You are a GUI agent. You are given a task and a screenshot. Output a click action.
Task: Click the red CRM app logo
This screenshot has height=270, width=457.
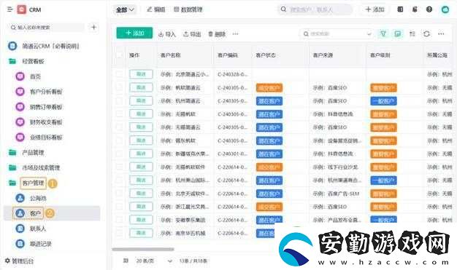tap(22, 9)
